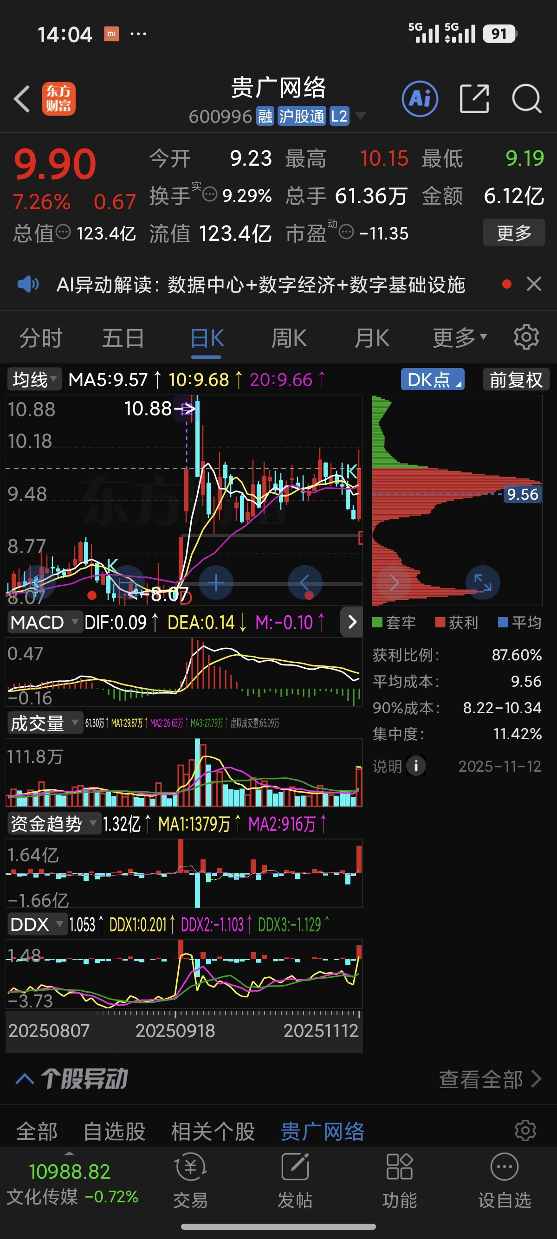
Task: Tap the chip date 2025-11-12
Action: pyautogui.click(x=500, y=766)
